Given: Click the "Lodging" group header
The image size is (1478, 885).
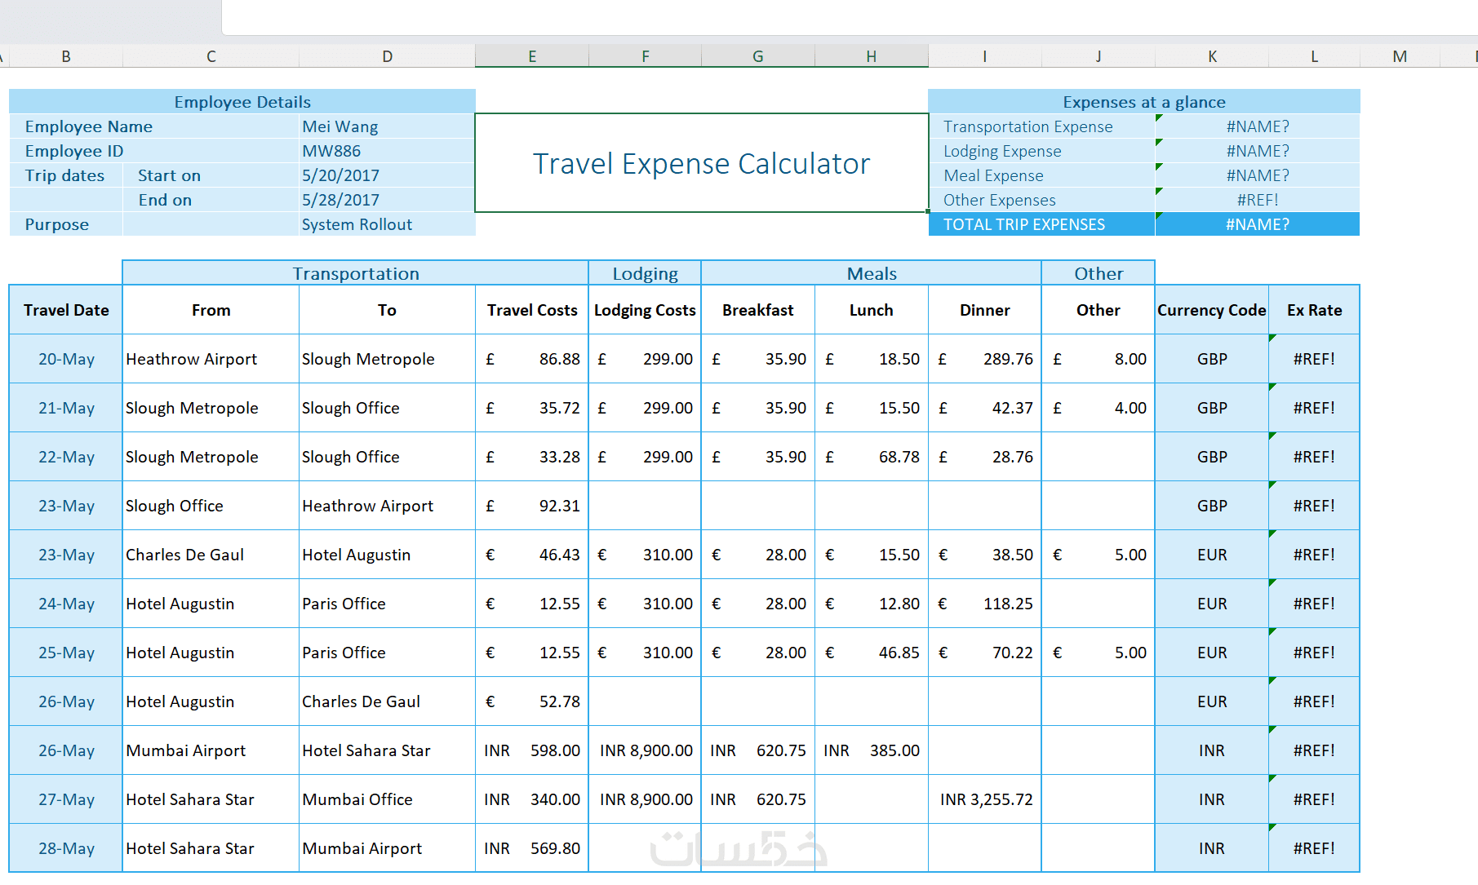Looking at the screenshot, I should pos(646,273).
